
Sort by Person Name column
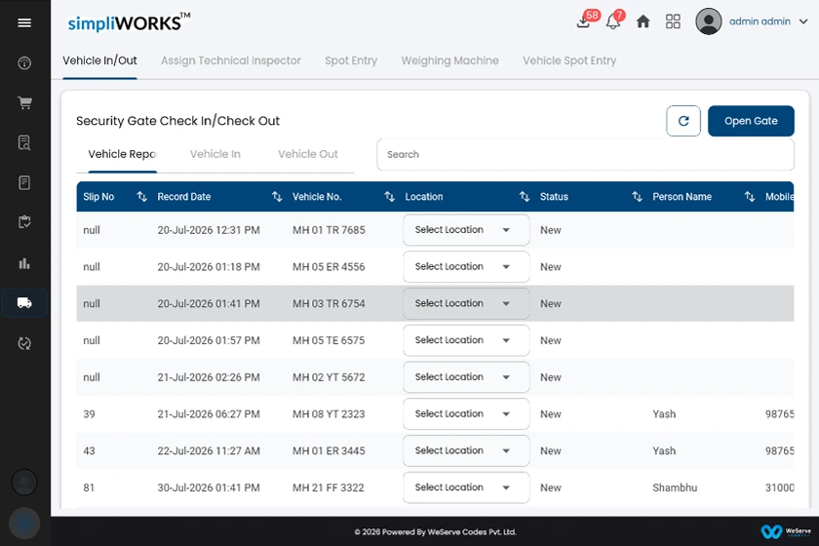(750, 196)
